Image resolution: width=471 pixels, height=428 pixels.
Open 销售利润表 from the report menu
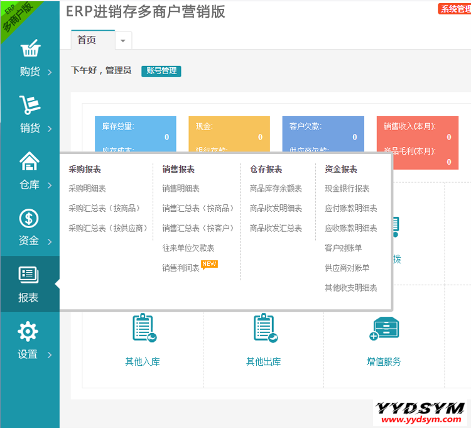click(x=181, y=268)
